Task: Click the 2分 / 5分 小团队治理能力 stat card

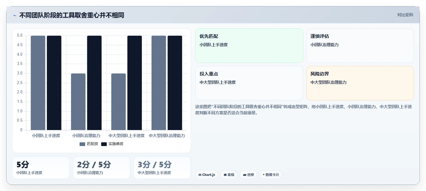Action: pyautogui.click(x=101, y=168)
